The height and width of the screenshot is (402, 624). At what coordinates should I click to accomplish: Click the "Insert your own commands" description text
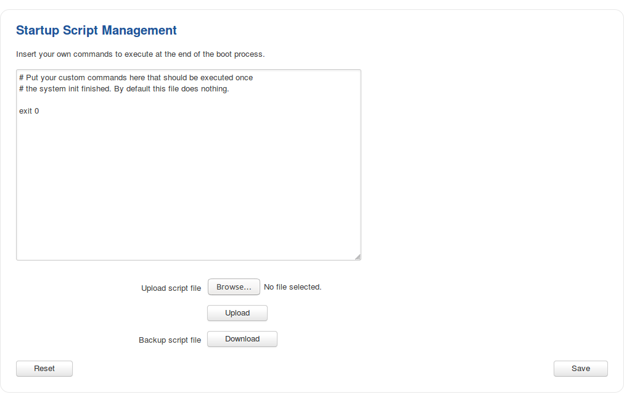pos(140,54)
